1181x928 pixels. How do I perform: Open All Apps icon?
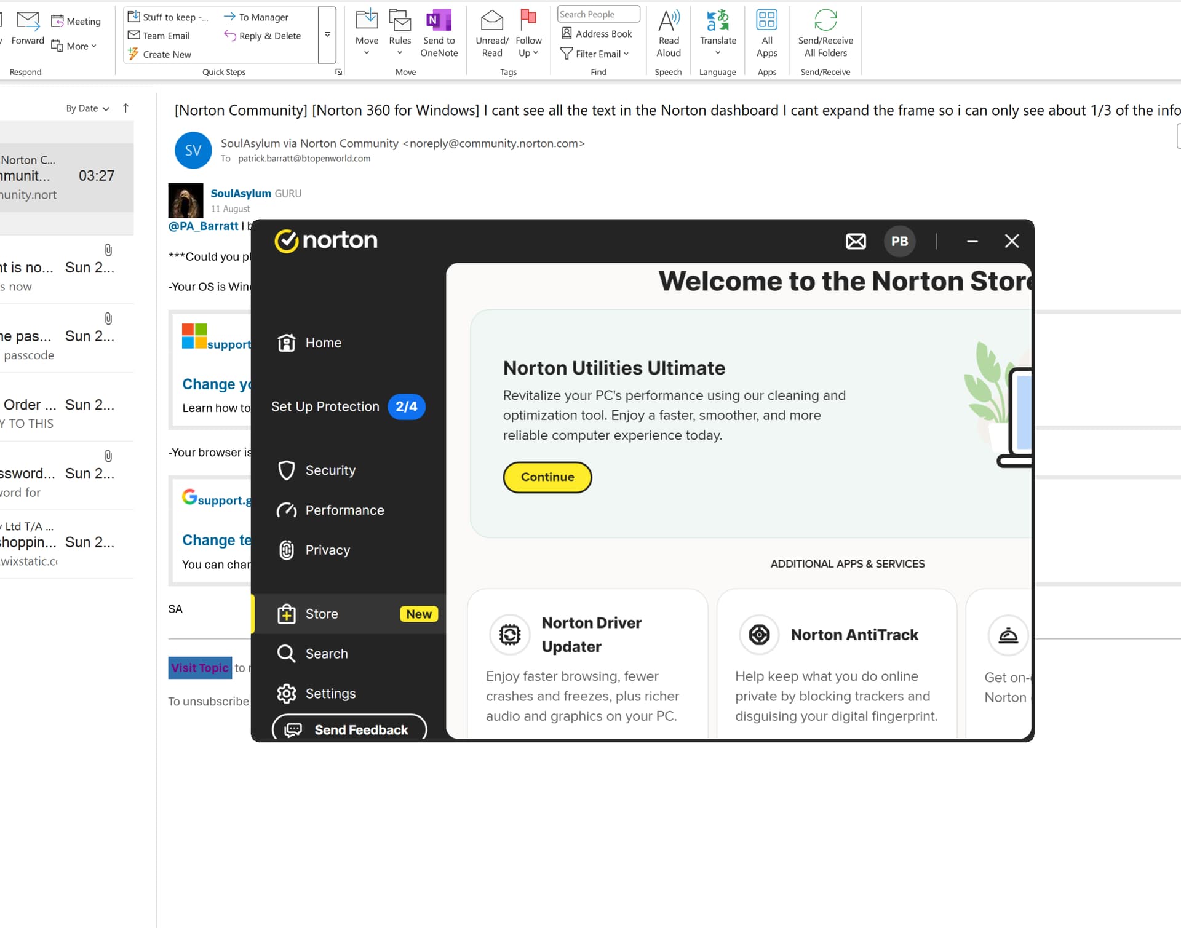coord(766,20)
